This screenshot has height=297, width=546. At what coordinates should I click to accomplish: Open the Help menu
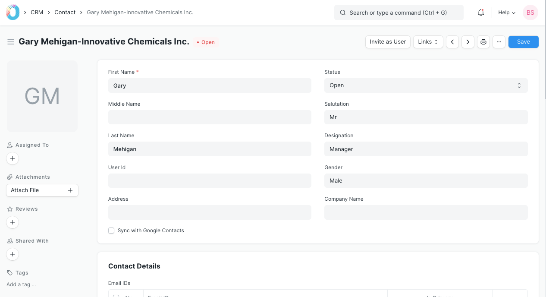tap(507, 13)
